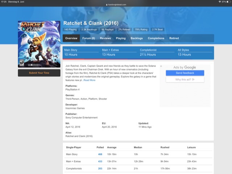This screenshot has height=174, width=232.
Task: Click the Ratchet and Clank (2016) alias
Action: 79,136
